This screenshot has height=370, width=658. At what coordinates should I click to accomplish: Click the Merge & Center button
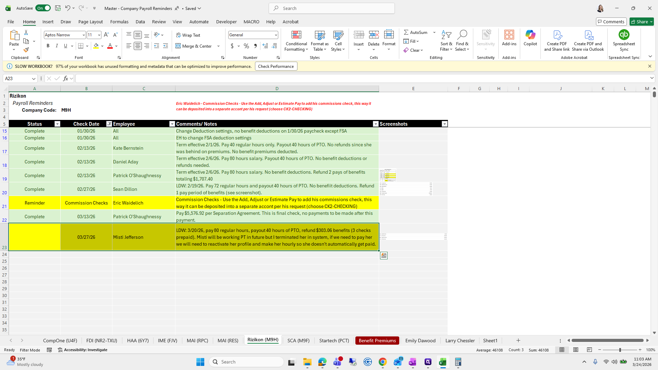[194, 46]
